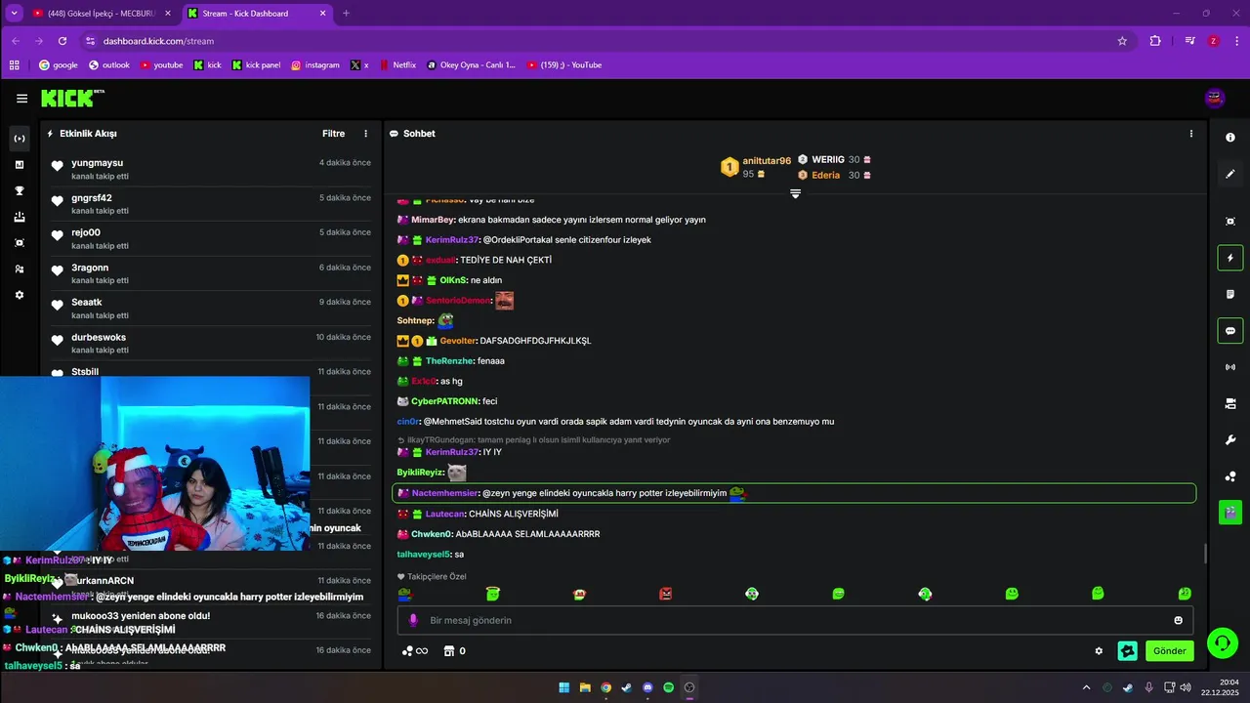This screenshot has height=703, width=1250.
Task: Click the 3ragonn follower entry
Action: (x=211, y=273)
